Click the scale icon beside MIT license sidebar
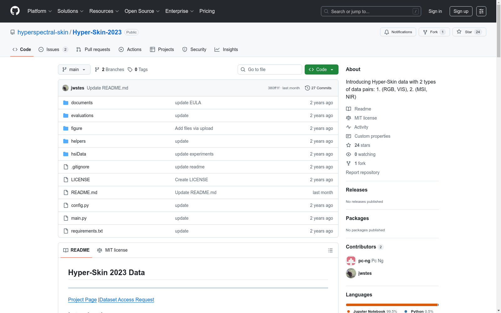The width and height of the screenshot is (501, 313). pos(349,118)
